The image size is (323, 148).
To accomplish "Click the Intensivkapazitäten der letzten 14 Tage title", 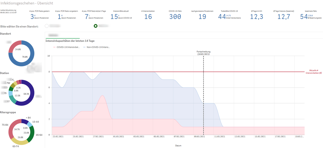I will (70, 41).
